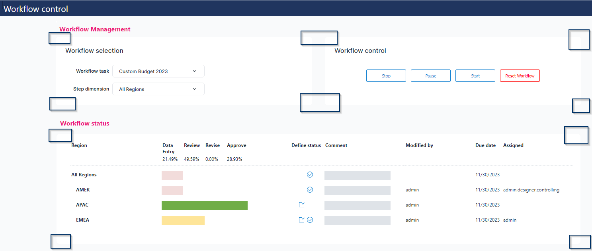Hit the Start button
Viewport: 592px width, 251px height.
click(x=475, y=76)
